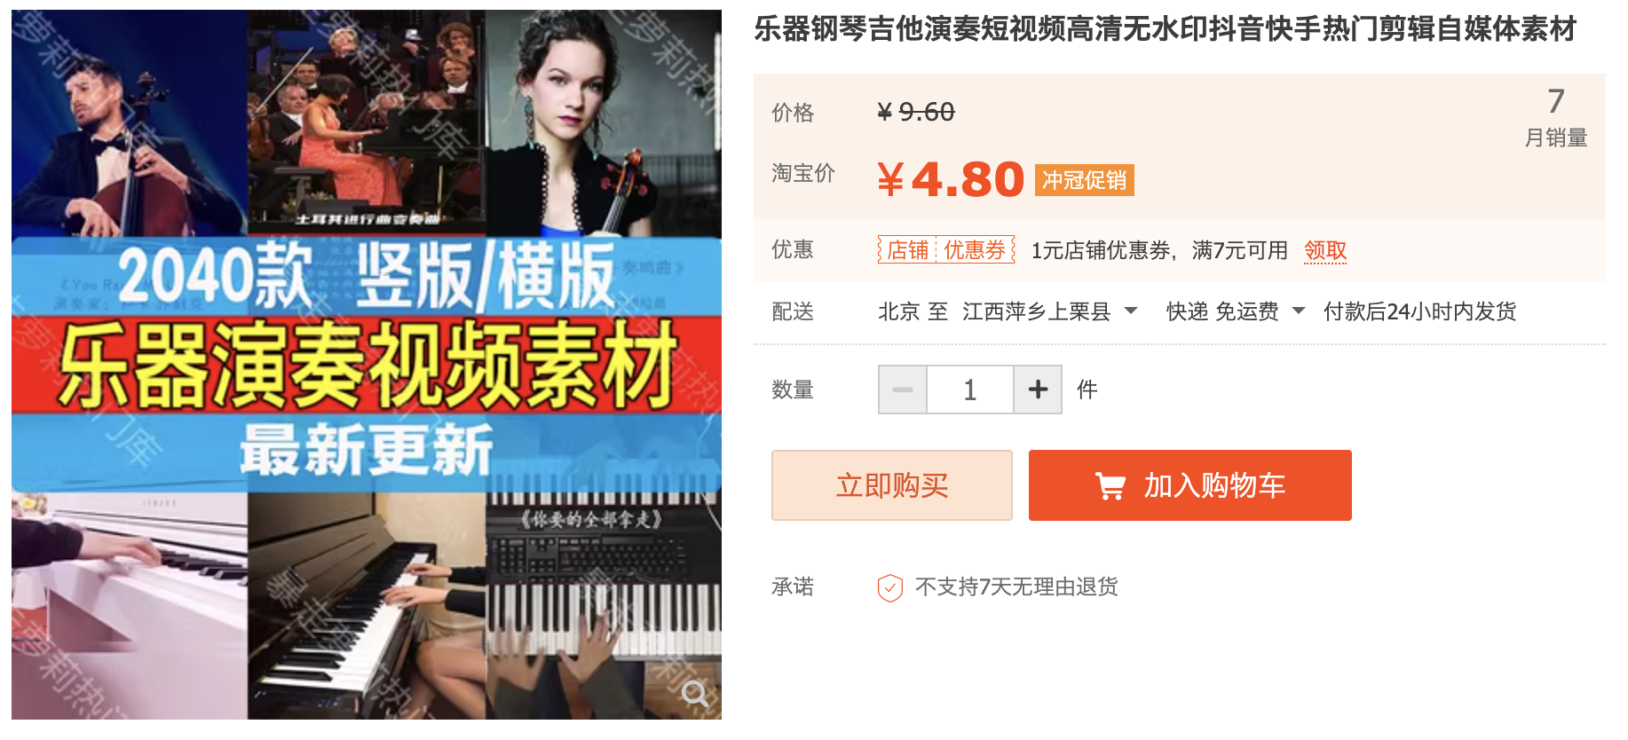This screenshot has height=740, width=1628.
Task: Claim coupon with the 领取 link
Action: 1325,251
